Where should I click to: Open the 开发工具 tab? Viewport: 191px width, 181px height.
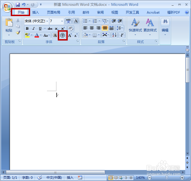(132, 12)
